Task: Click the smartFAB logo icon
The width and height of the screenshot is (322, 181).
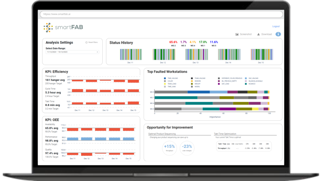Action: click(x=49, y=27)
